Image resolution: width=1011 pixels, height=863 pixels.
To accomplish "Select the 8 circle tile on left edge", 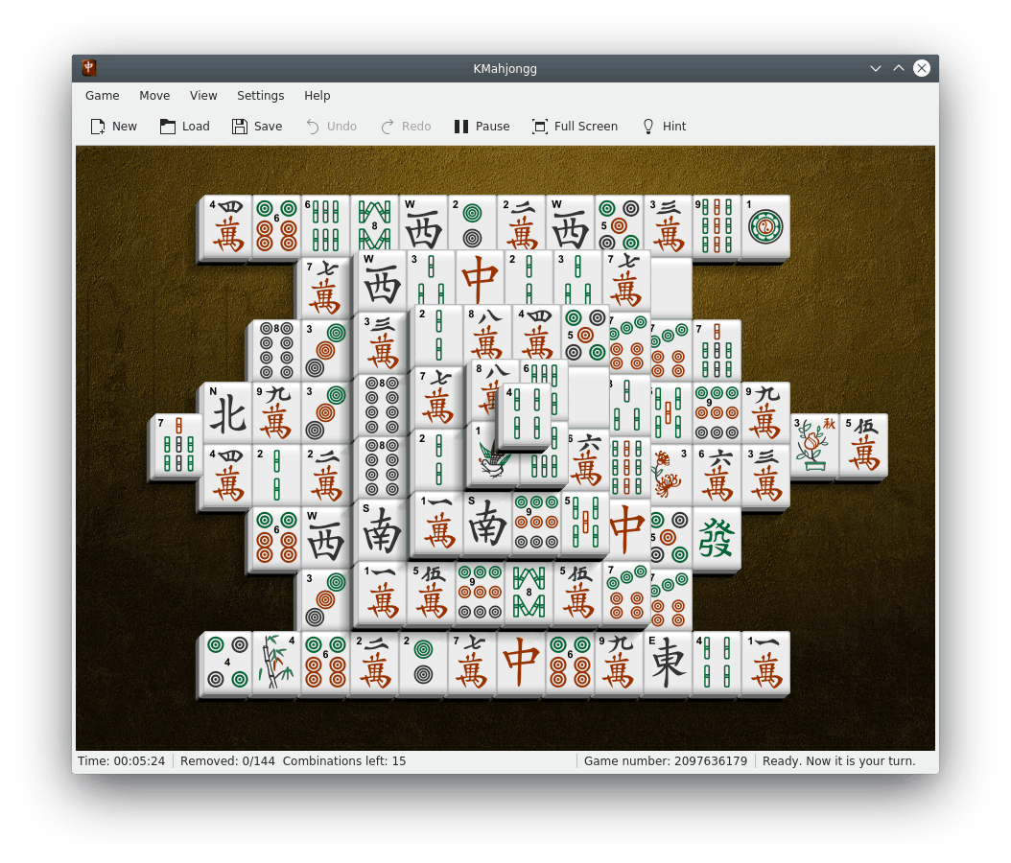I will click(x=276, y=350).
